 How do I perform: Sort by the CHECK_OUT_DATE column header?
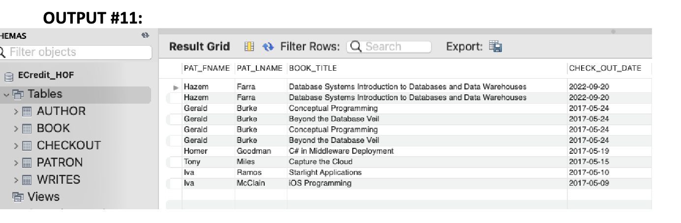point(605,68)
